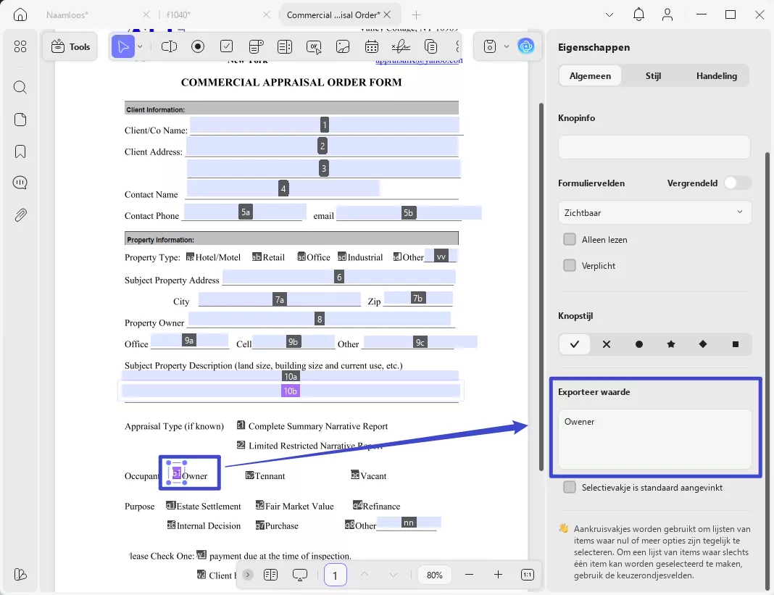Screen dimensions: 774x595
Task: Switch to the Naamloos* tab
Action: click(67, 14)
